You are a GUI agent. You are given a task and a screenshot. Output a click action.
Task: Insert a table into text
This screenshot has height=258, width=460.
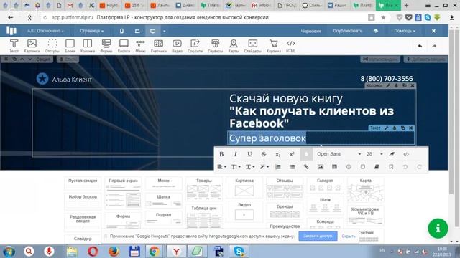point(334,167)
